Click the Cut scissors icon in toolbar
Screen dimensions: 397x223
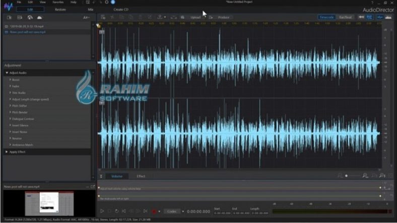point(111,17)
